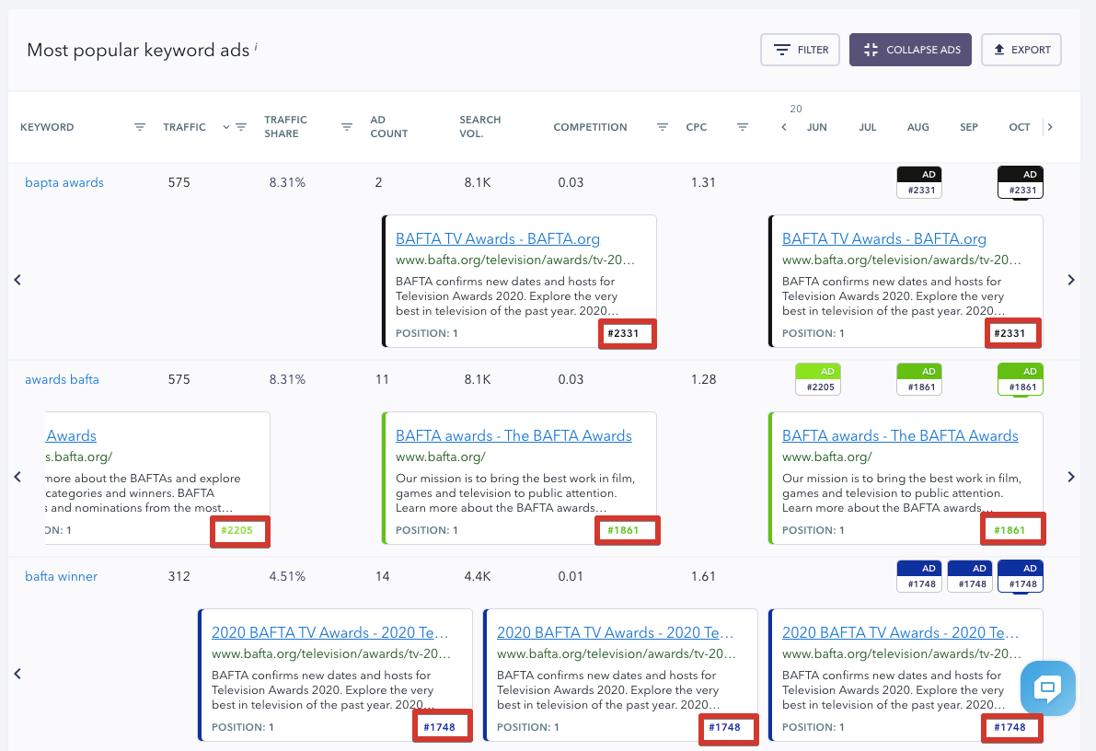Click the AUG month label

(x=918, y=127)
